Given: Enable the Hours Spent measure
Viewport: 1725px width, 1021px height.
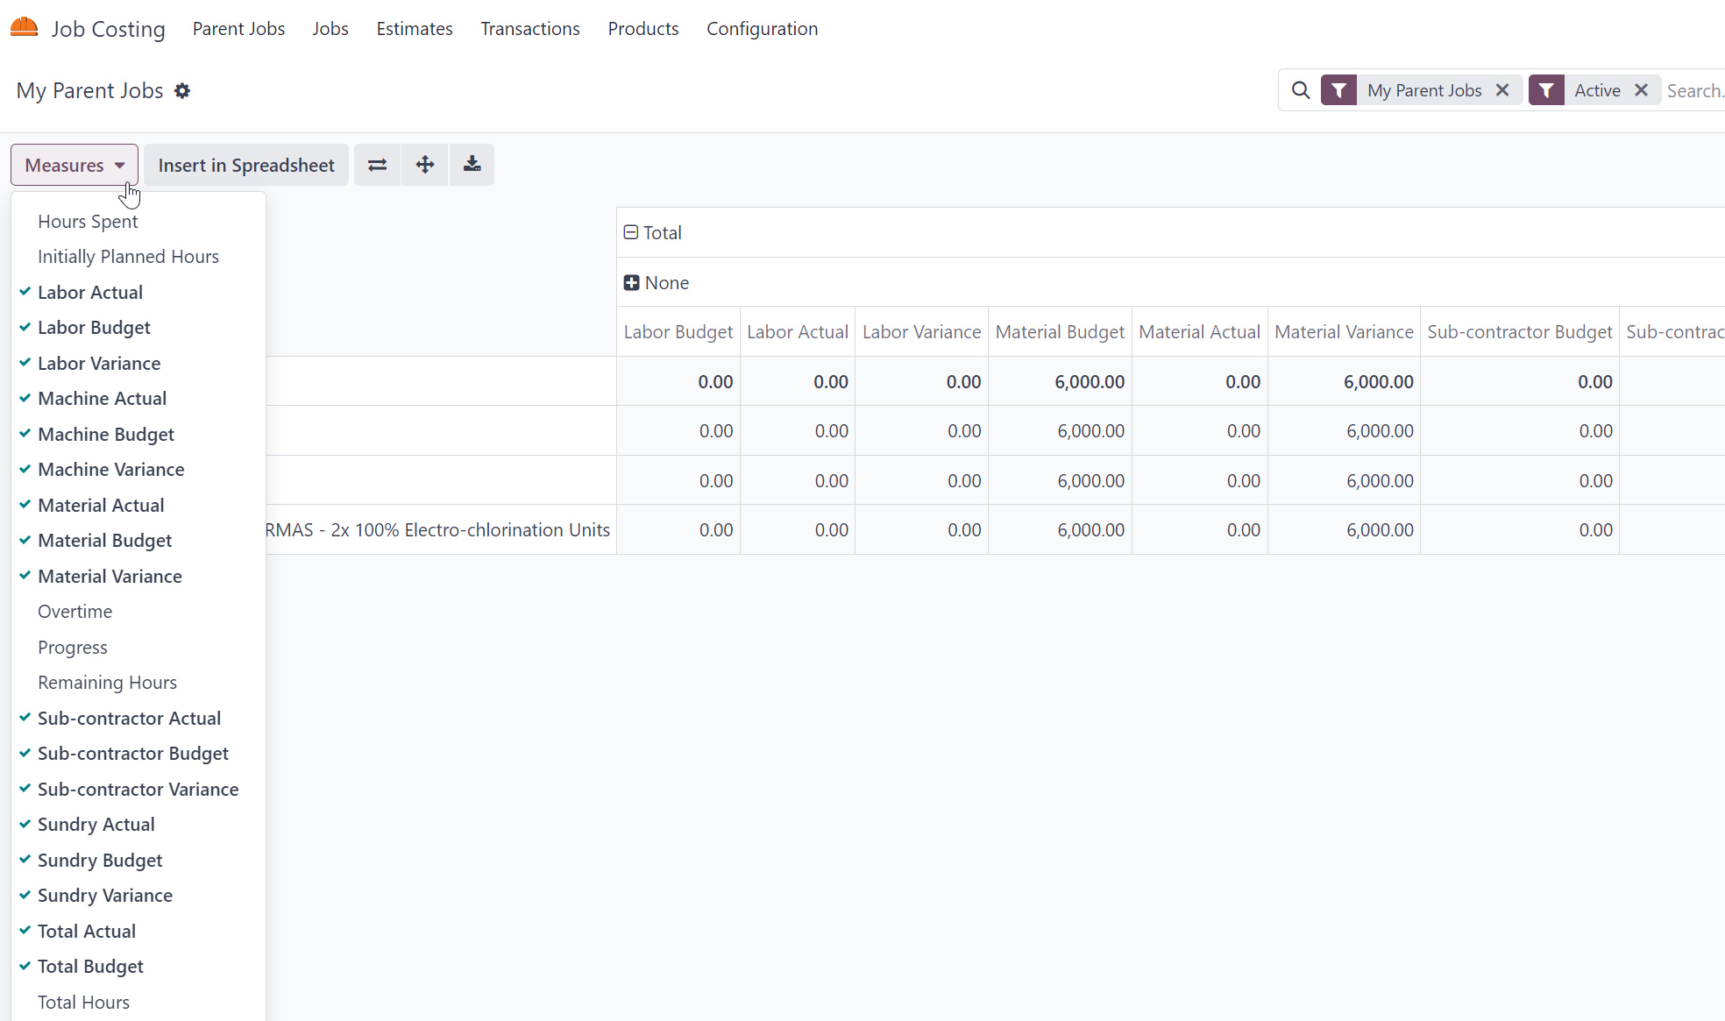Looking at the screenshot, I should pos(88,222).
